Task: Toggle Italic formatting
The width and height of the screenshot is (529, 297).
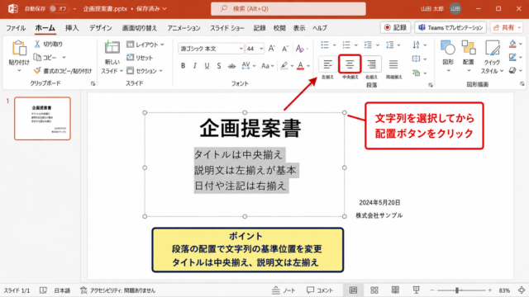Action: pos(195,66)
